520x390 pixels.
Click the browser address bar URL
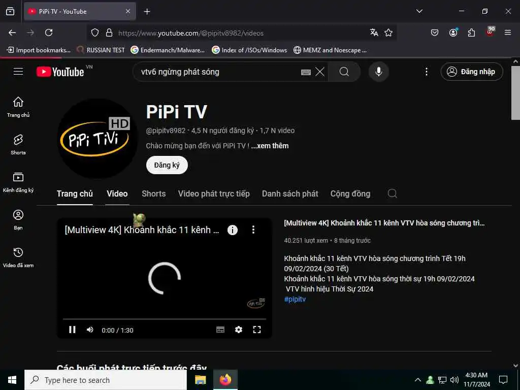[191, 33]
